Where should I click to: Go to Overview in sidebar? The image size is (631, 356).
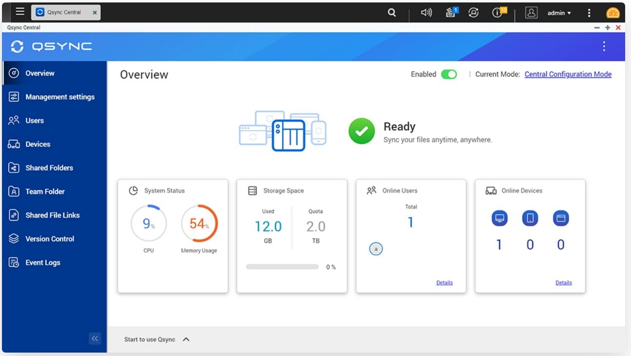(54, 73)
